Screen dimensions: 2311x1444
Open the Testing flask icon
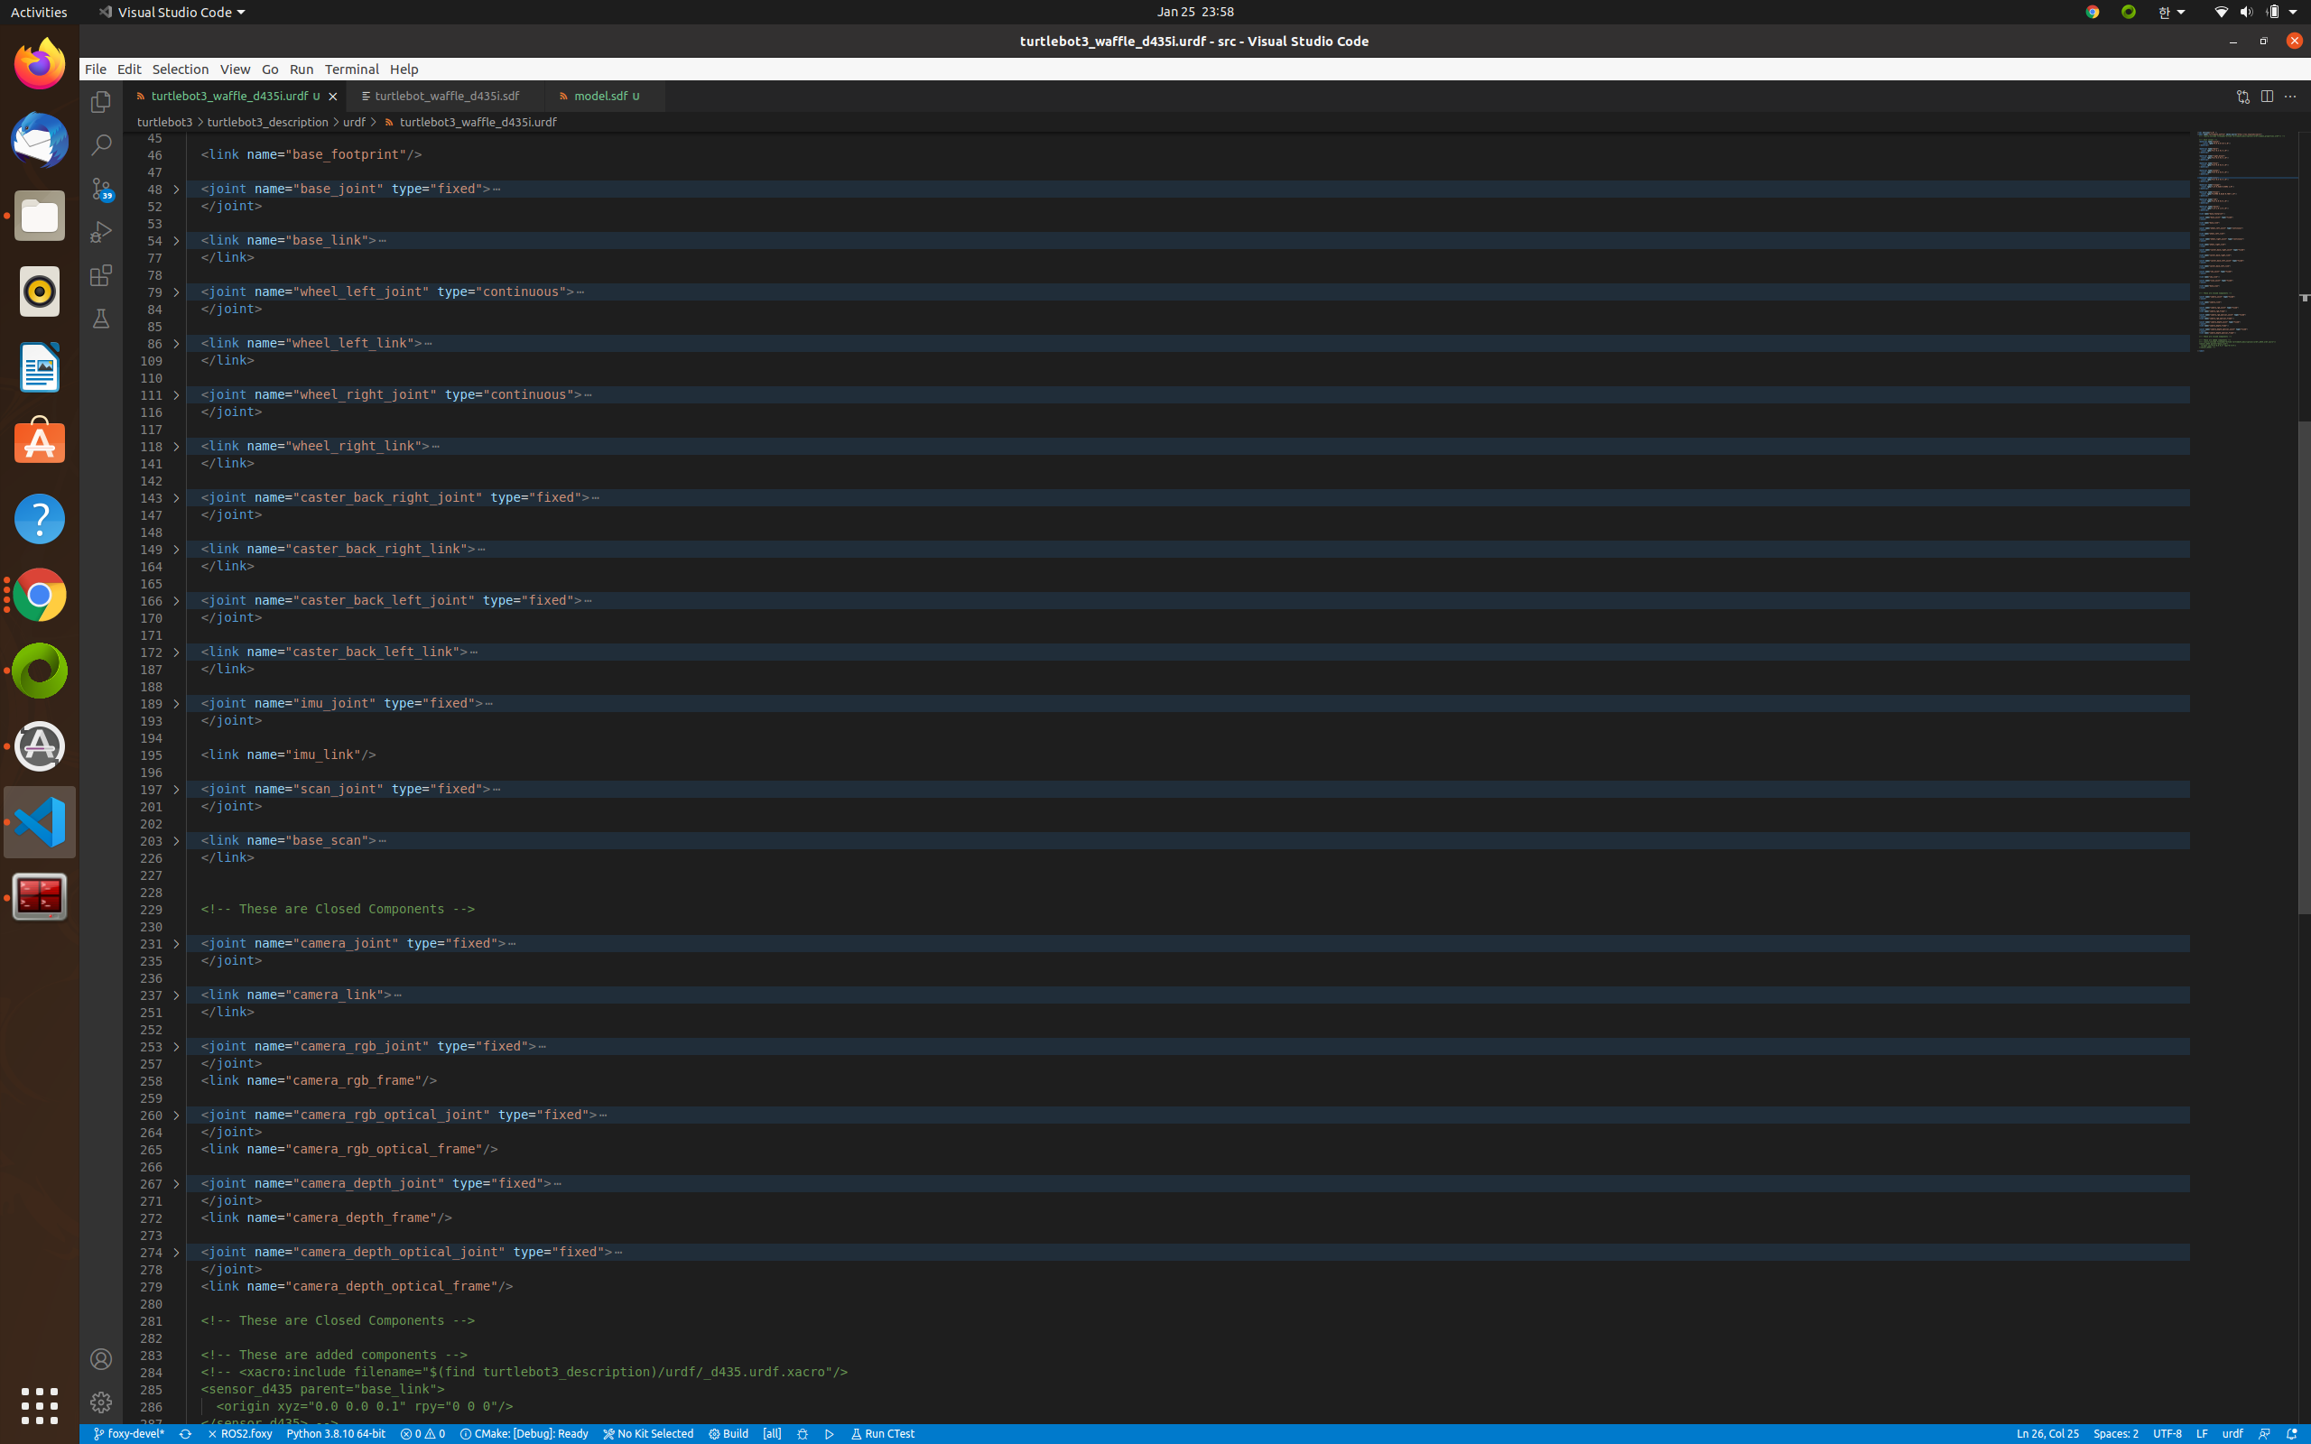point(100,319)
